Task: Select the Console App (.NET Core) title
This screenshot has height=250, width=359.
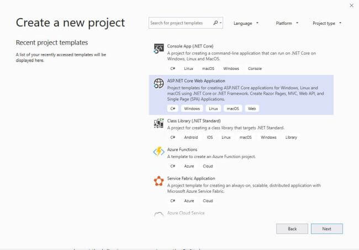Action: 190,46
